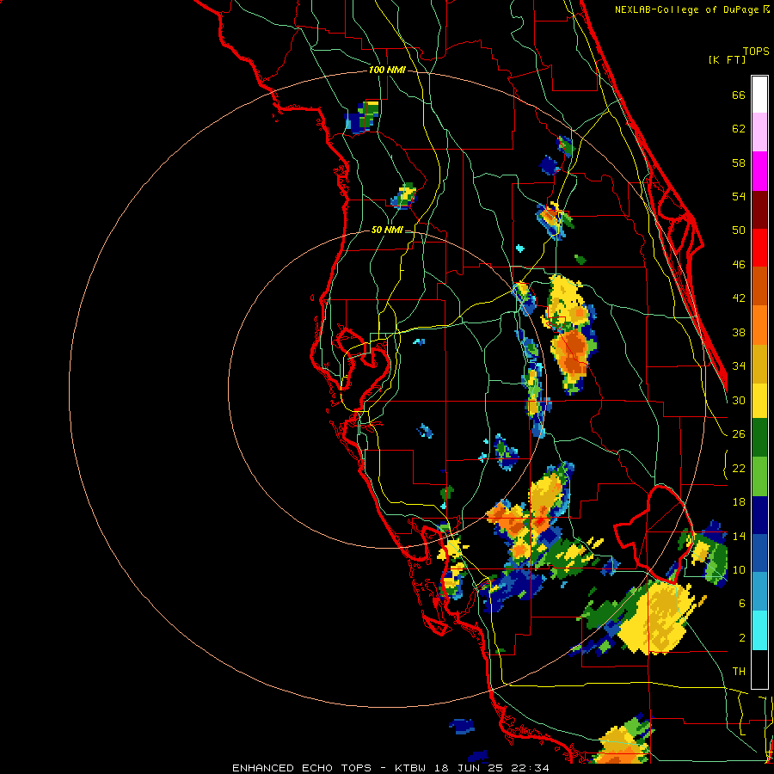Click the TH legend label

tap(739, 672)
